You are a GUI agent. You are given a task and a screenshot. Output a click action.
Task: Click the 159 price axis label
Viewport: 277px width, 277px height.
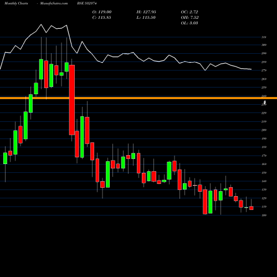coord(264,173)
